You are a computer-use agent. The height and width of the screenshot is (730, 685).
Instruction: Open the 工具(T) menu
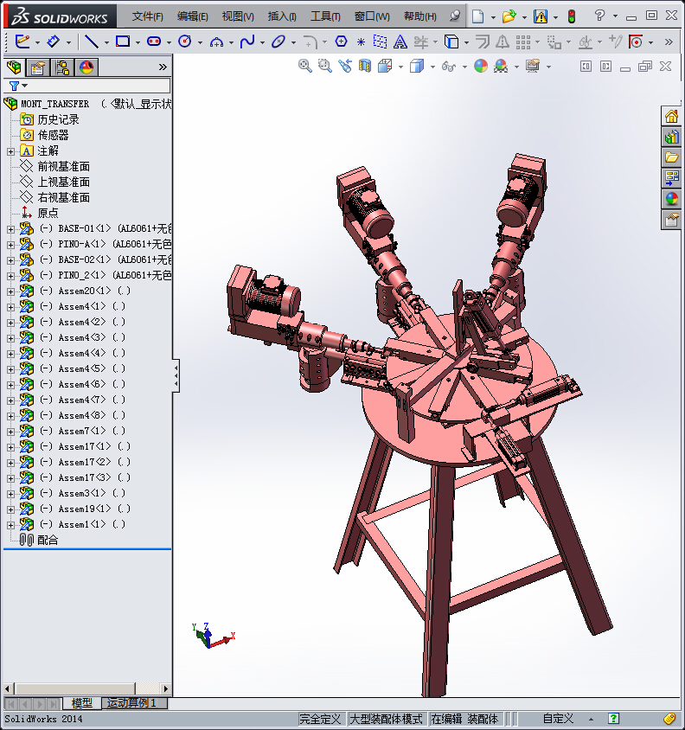click(325, 16)
